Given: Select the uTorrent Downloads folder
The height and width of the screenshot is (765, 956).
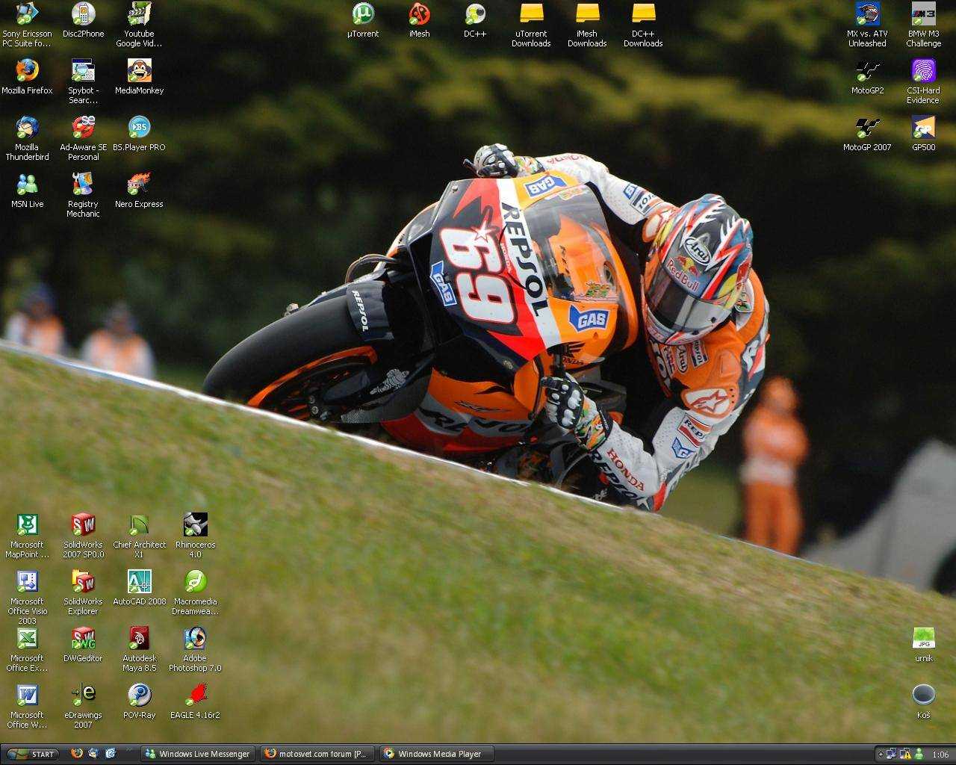Looking at the screenshot, I should (x=531, y=25).
